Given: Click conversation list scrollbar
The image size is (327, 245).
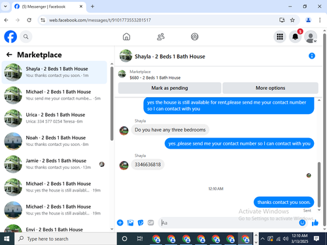Looking at the screenshot, I should click(x=112, y=104).
